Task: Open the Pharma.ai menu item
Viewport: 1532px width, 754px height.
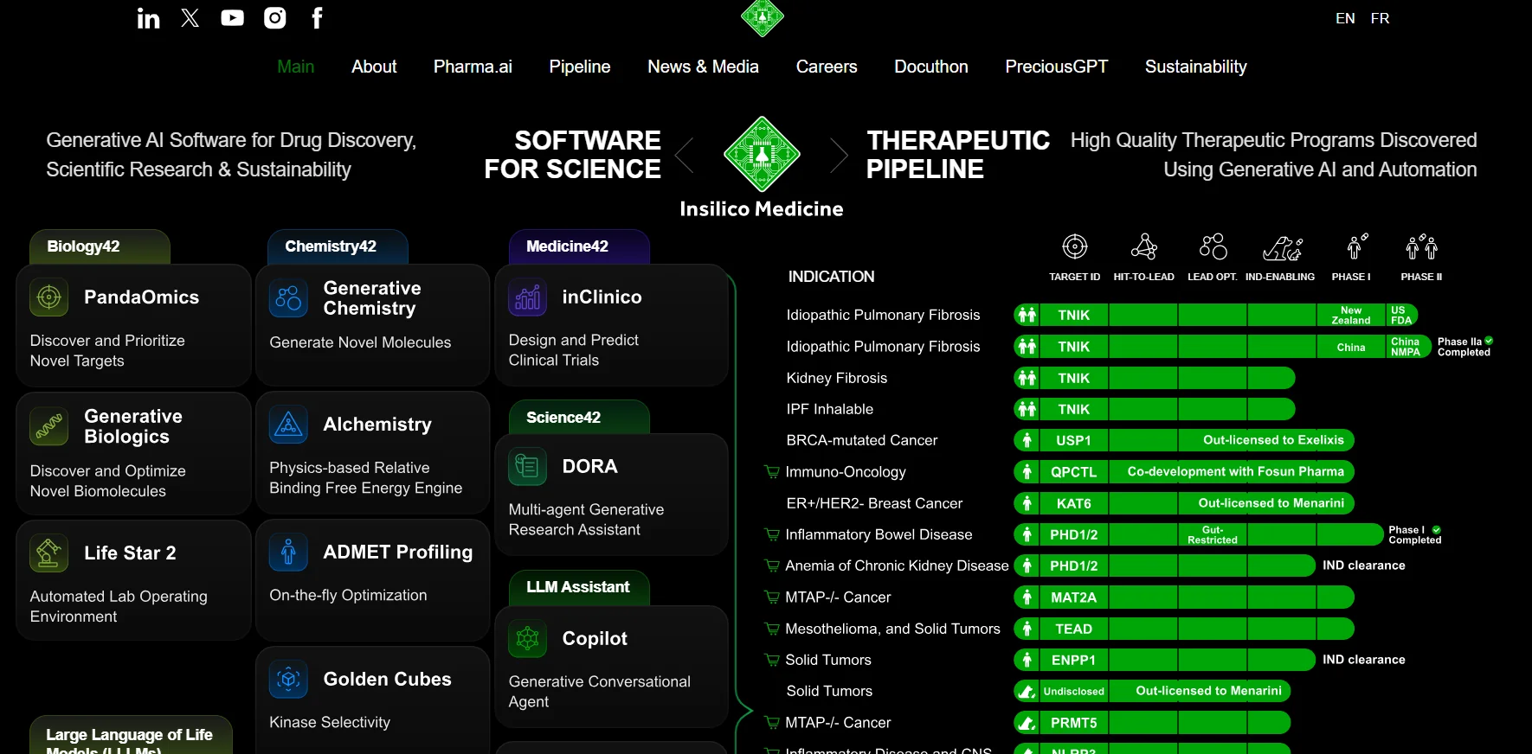Action: pyautogui.click(x=473, y=67)
